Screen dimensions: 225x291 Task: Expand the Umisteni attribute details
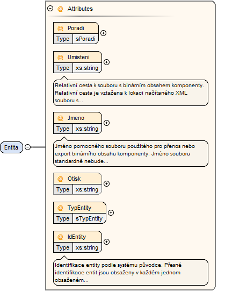point(106,62)
